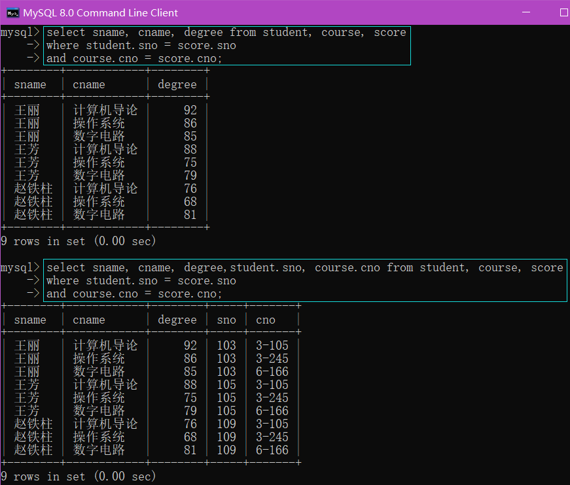Screen dimensions: 570x485
Task: Click degree '79' in the five-column table
Action: click(190, 410)
